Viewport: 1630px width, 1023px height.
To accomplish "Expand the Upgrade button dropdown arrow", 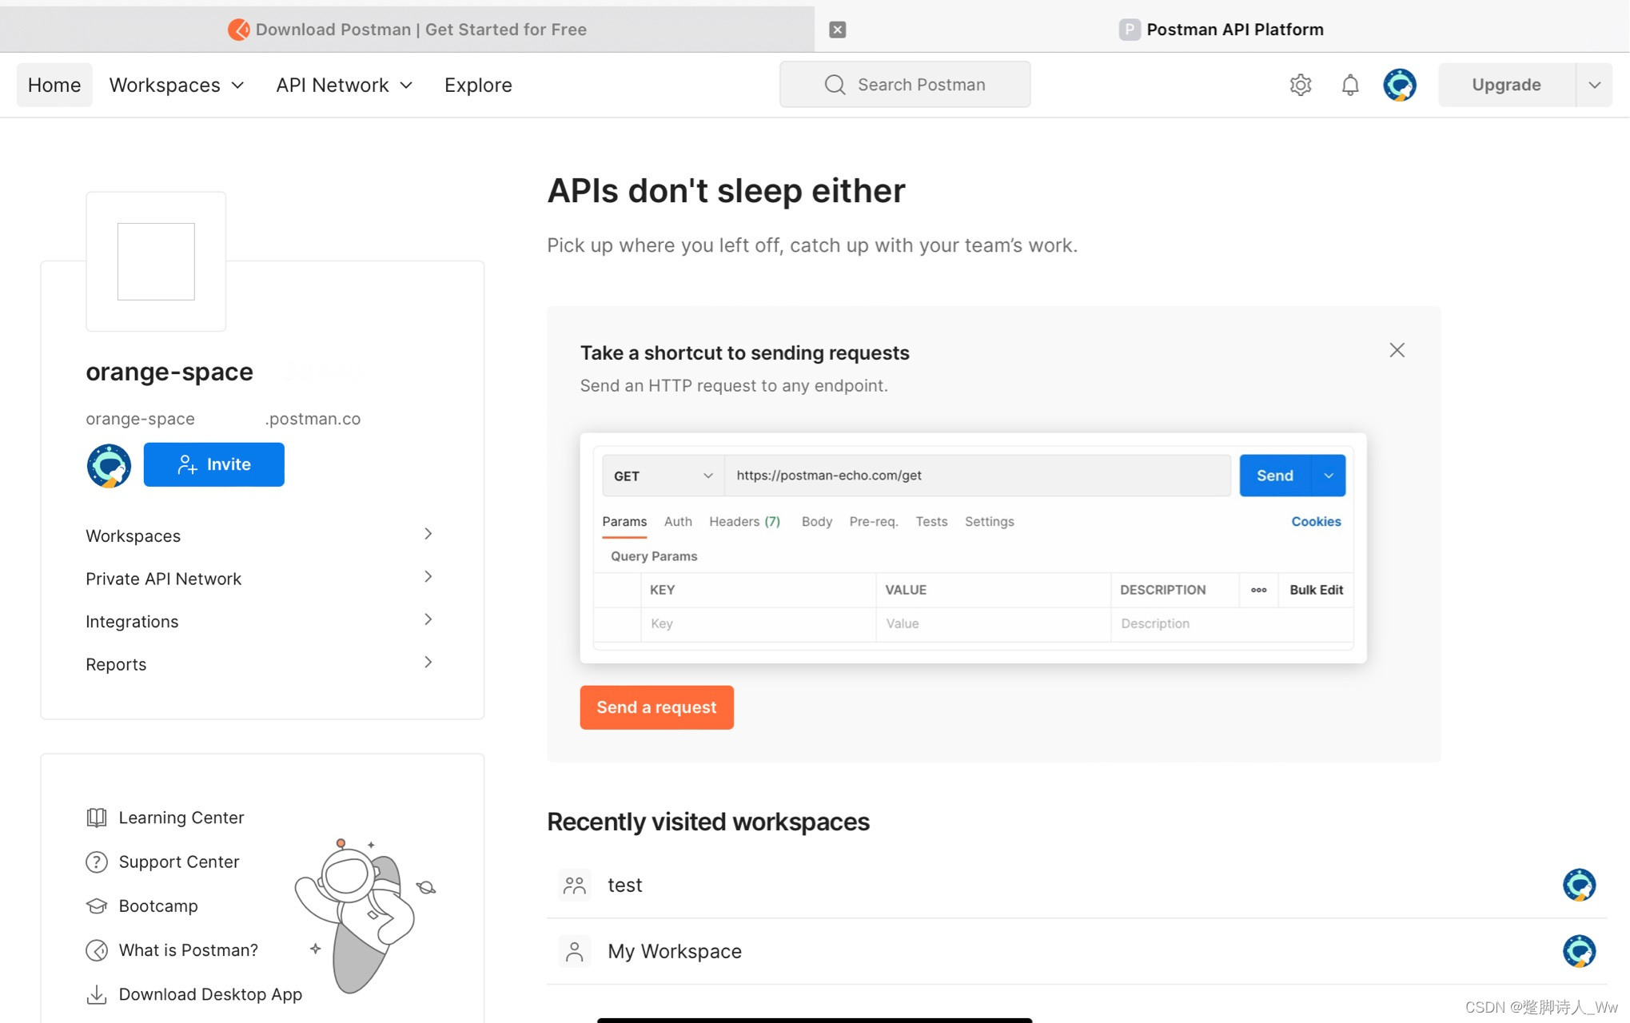I will click(1594, 85).
